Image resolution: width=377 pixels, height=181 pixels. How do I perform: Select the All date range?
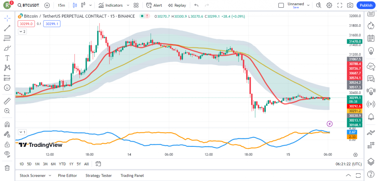pyautogui.click(x=86, y=164)
